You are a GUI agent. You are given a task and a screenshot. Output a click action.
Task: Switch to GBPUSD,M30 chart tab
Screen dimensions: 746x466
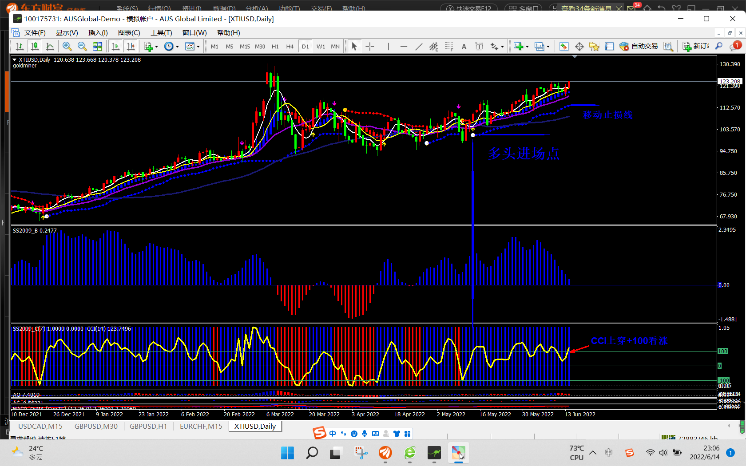[x=96, y=427]
